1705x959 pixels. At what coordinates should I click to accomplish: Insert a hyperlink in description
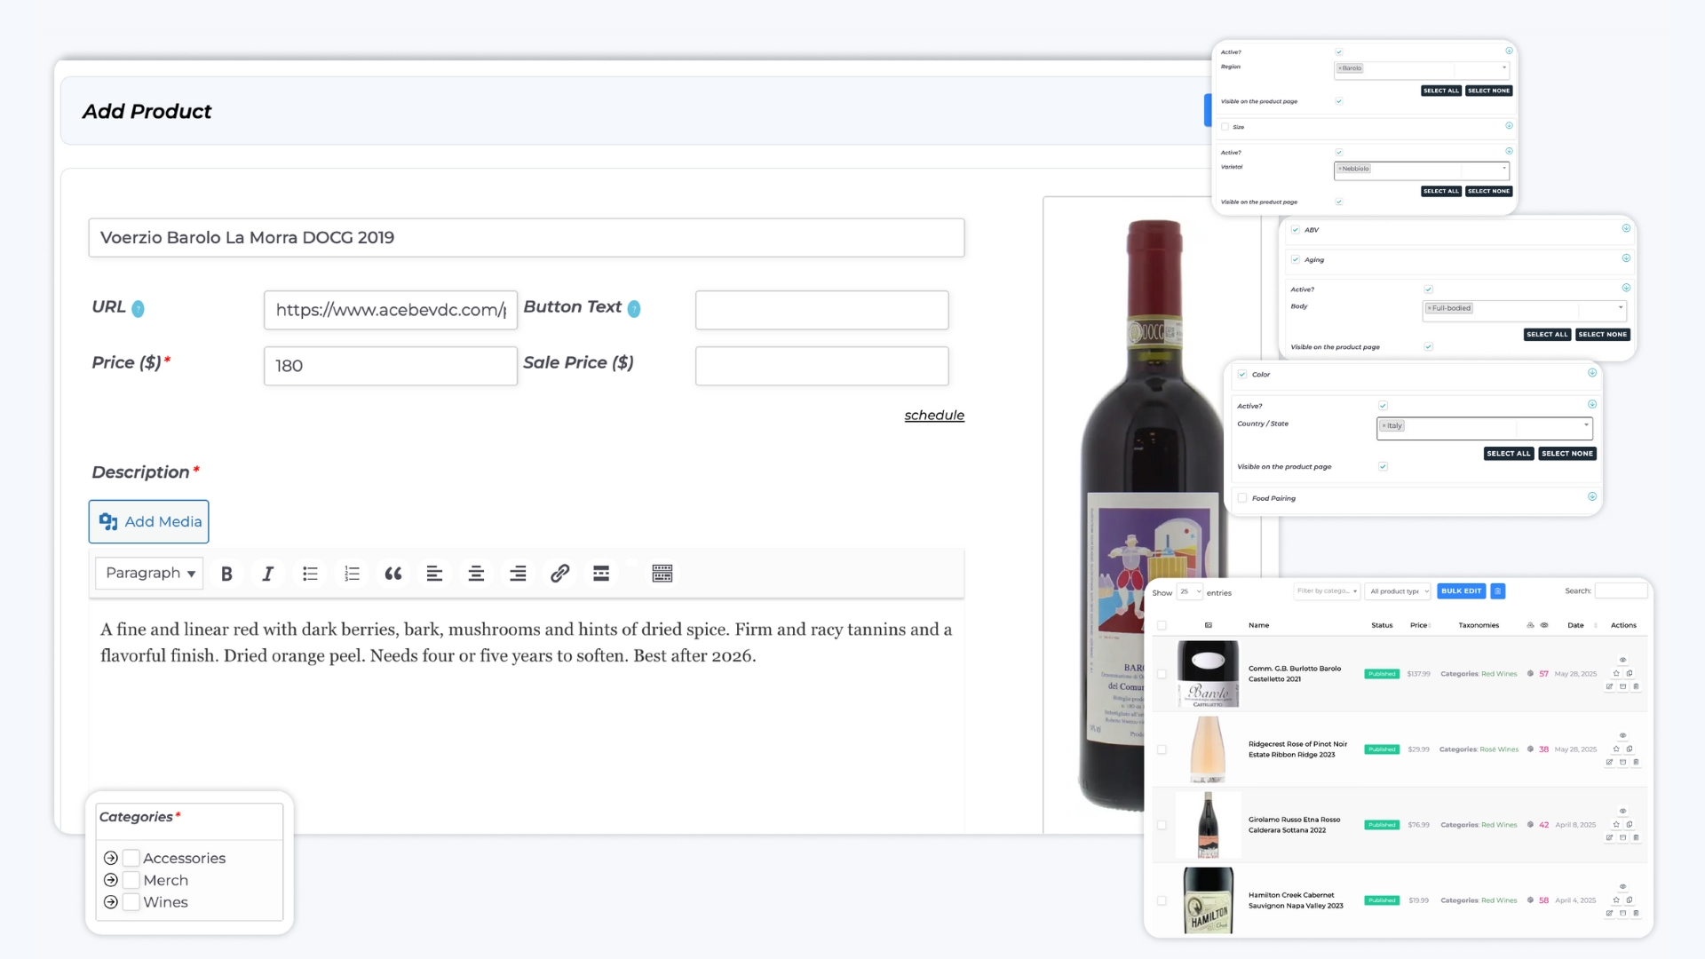[x=559, y=574]
